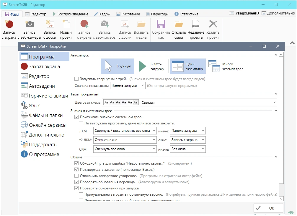Open Статистика ribbon tab
This screenshot has height=216, width=297.
[x=186, y=14]
